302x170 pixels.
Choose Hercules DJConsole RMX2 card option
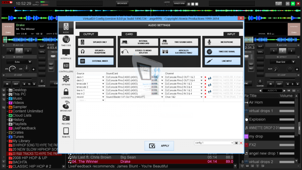coord(179,51)
